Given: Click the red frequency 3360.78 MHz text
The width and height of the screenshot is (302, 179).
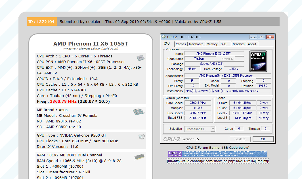Looking at the screenshot, I should (x=63, y=101).
